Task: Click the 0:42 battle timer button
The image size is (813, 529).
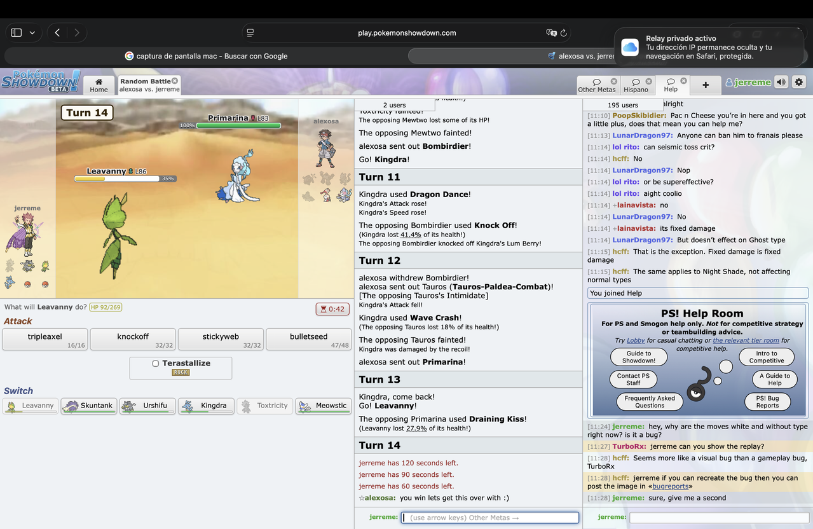Action: click(x=332, y=309)
